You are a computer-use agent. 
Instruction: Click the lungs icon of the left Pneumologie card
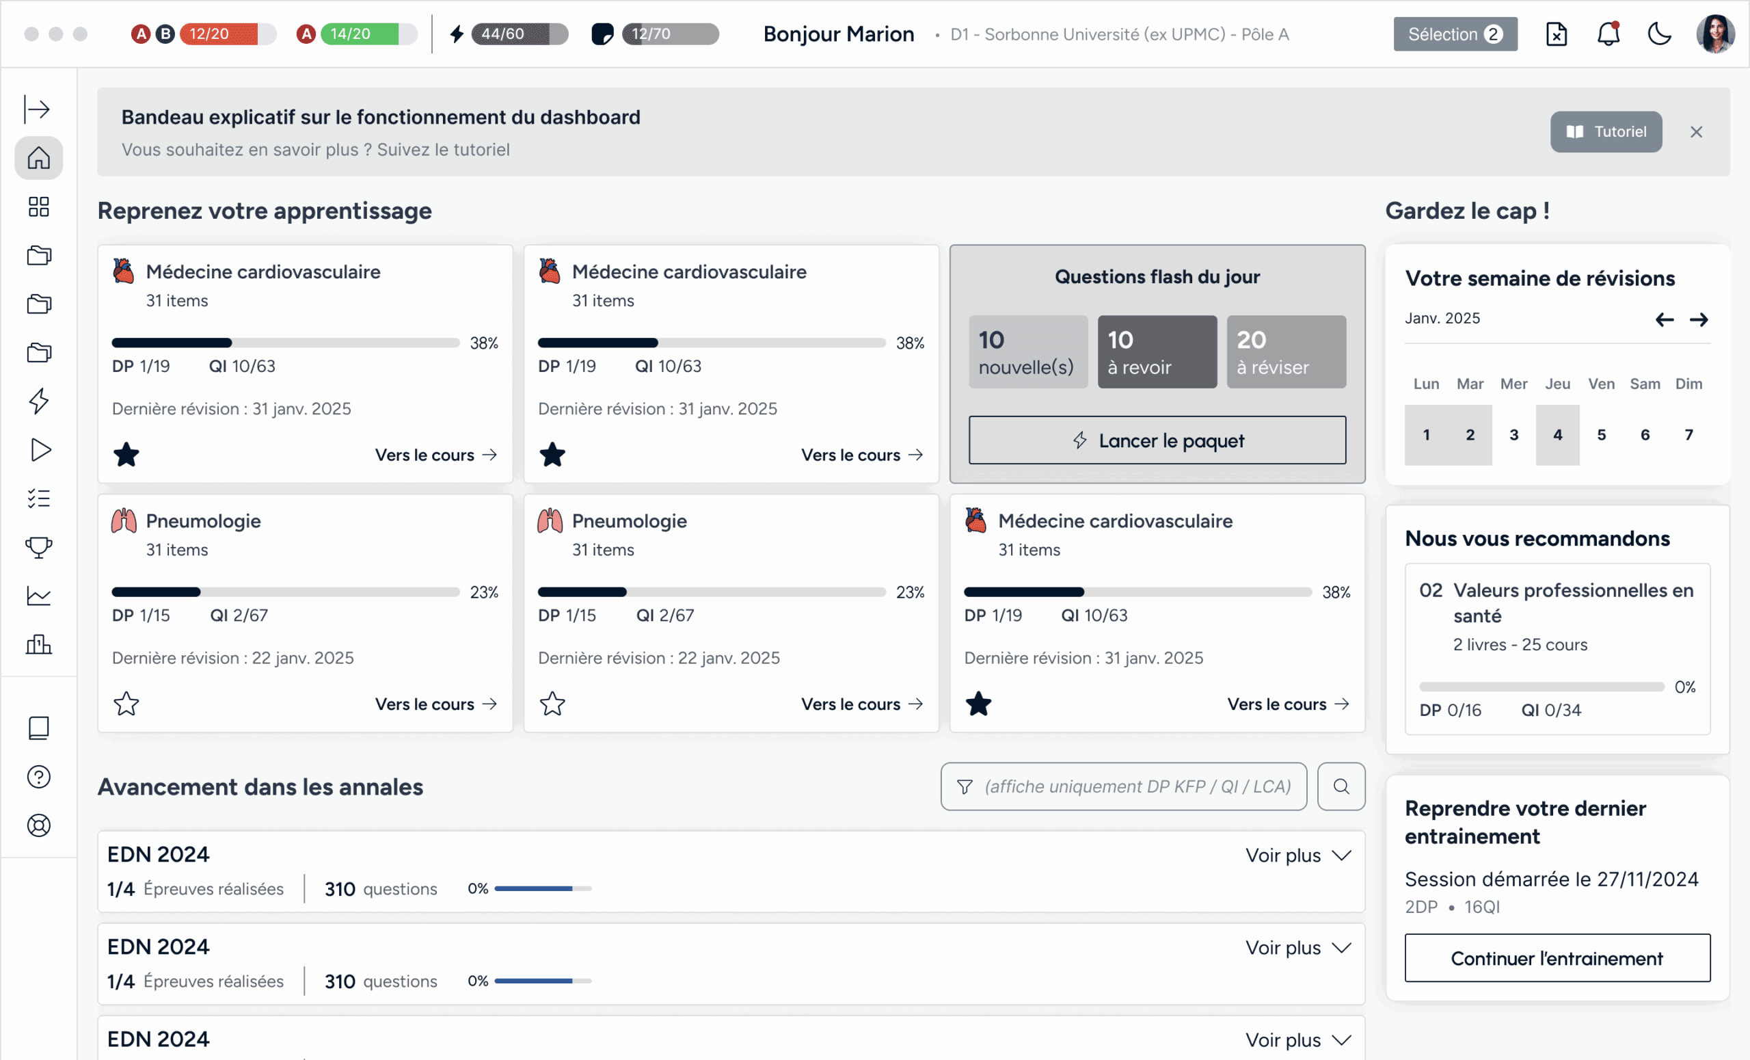tap(124, 520)
